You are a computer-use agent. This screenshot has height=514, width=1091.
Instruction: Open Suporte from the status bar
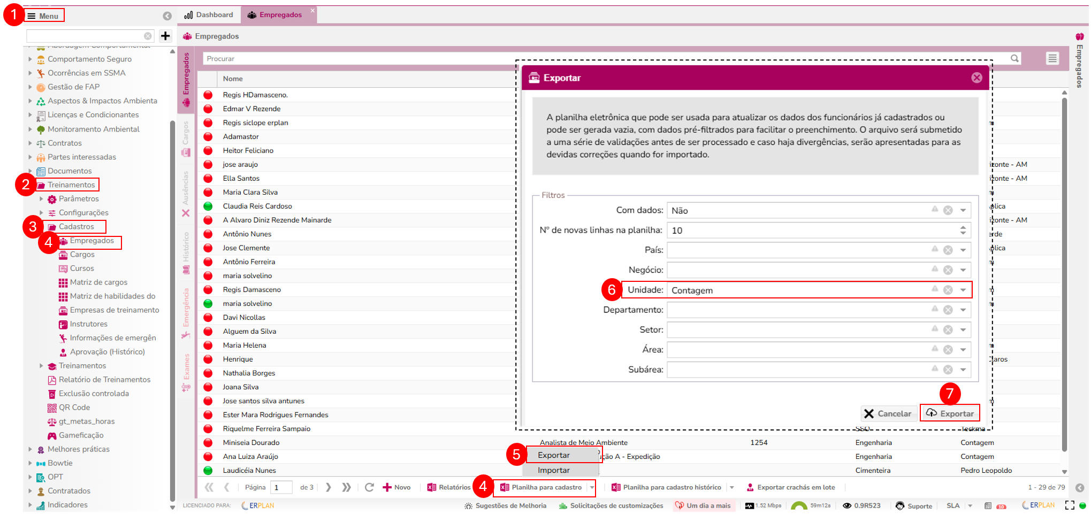pos(914,505)
